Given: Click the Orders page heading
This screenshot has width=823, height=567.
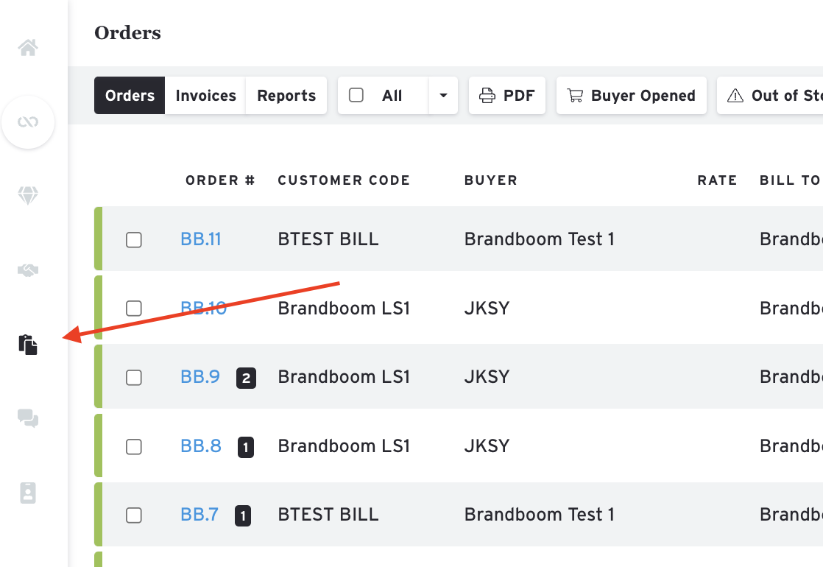Looking at the screenshot, I should 127,32.
